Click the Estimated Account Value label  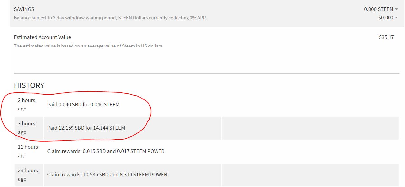pos(43,37)
